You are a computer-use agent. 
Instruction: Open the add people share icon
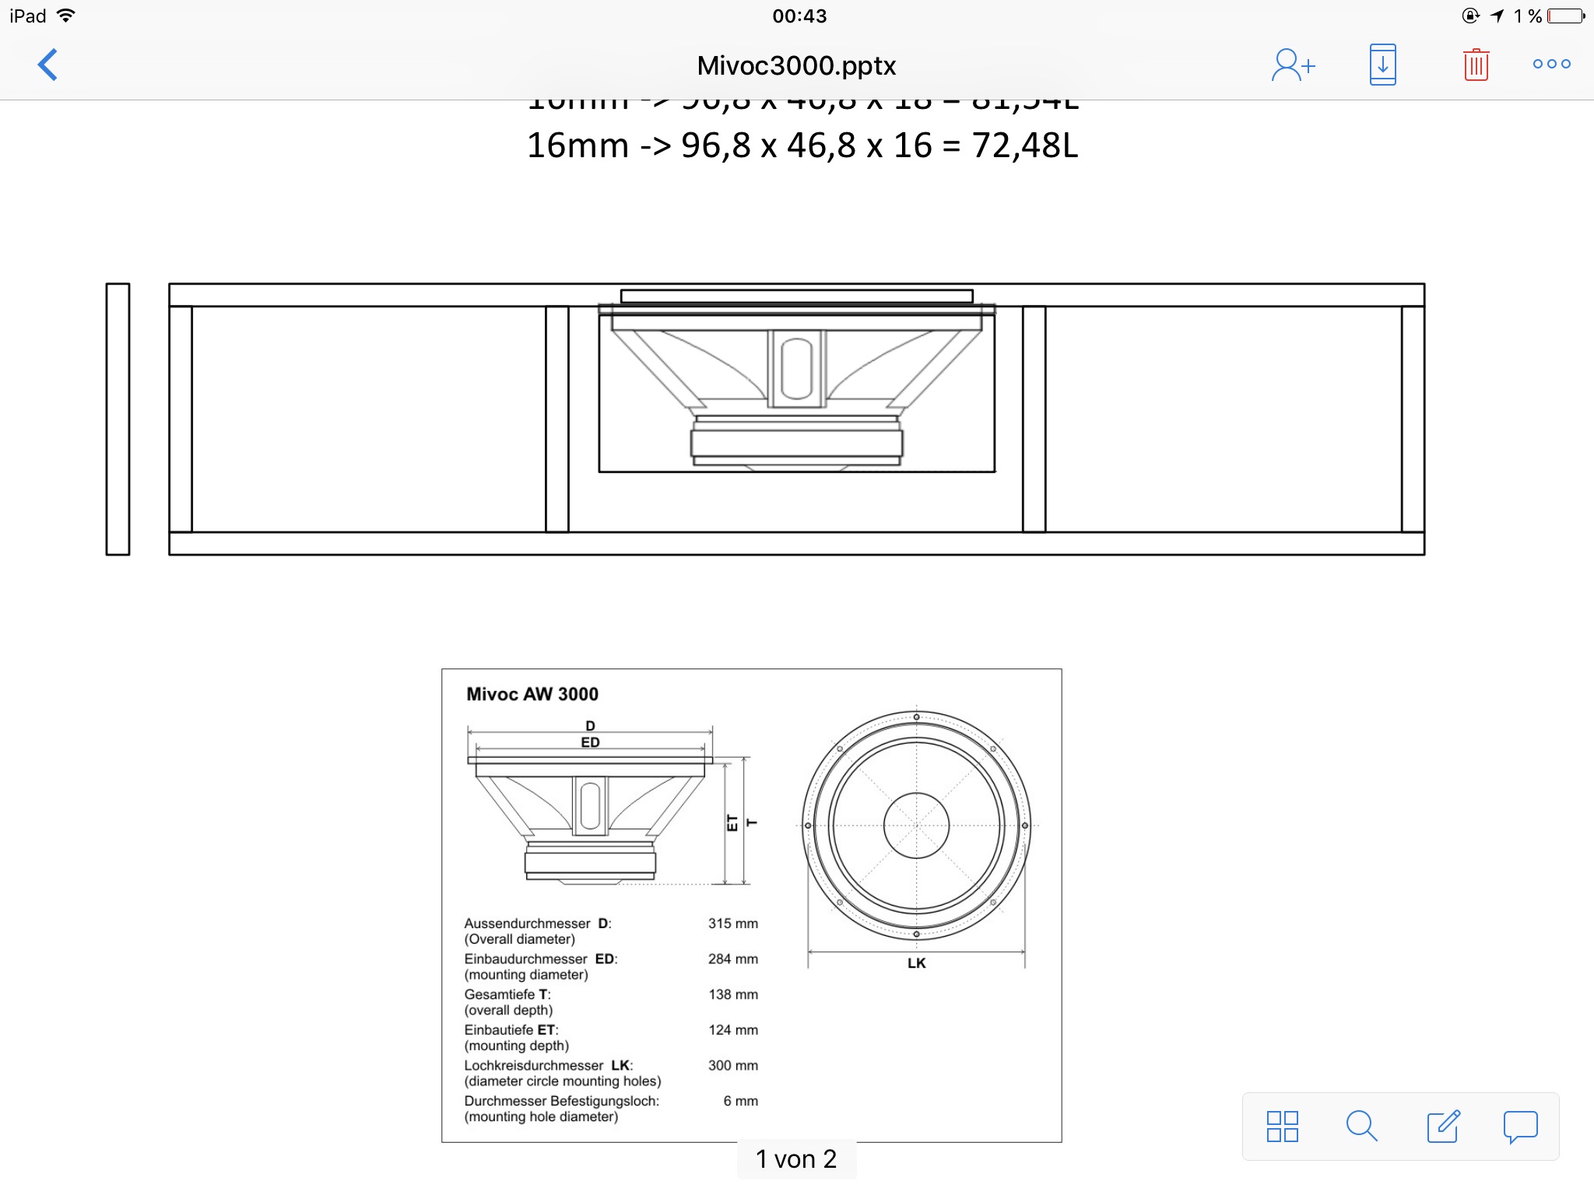tap(1293, 65)
